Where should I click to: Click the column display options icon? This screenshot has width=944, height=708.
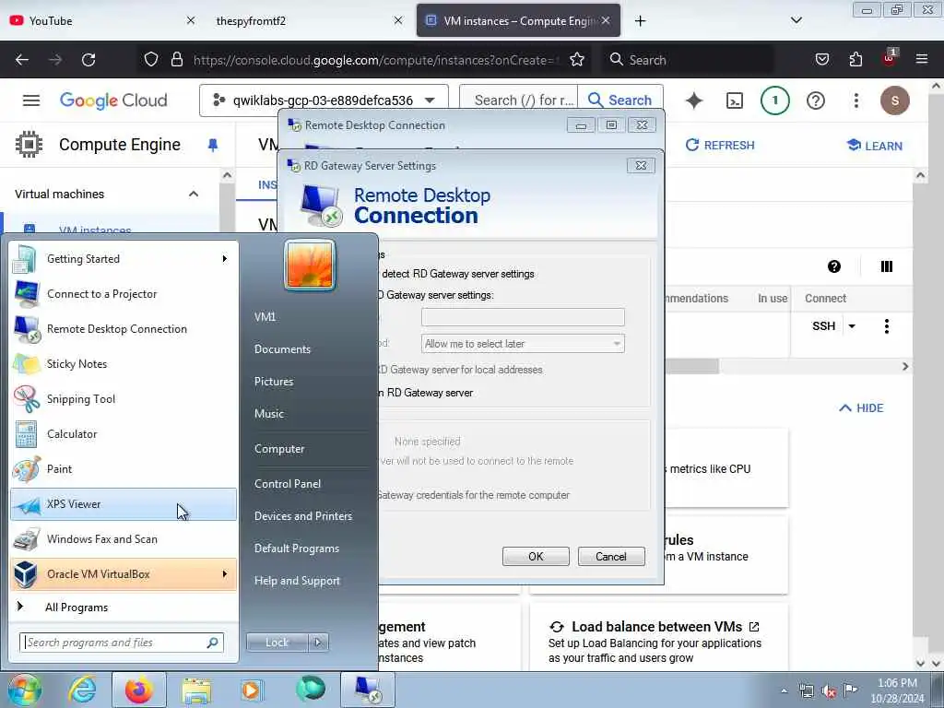point(886,266)
